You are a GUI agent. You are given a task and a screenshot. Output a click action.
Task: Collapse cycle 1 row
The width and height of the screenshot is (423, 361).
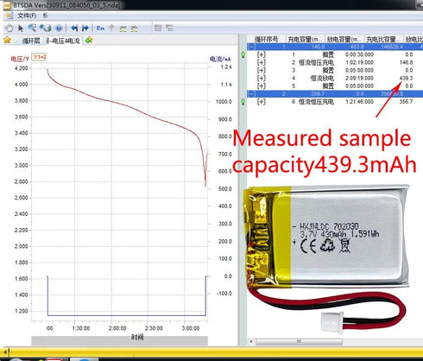pos(252,47)
